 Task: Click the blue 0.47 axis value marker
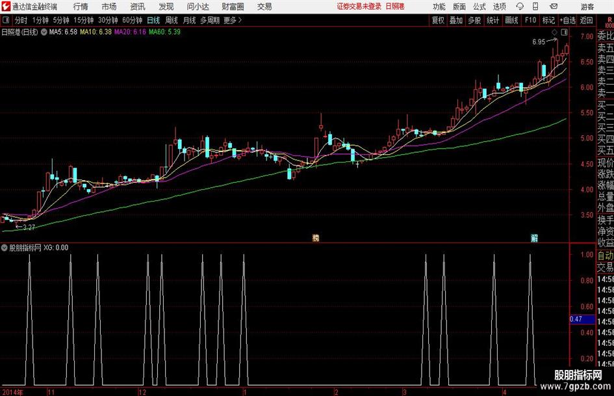[x=582, y=319]
